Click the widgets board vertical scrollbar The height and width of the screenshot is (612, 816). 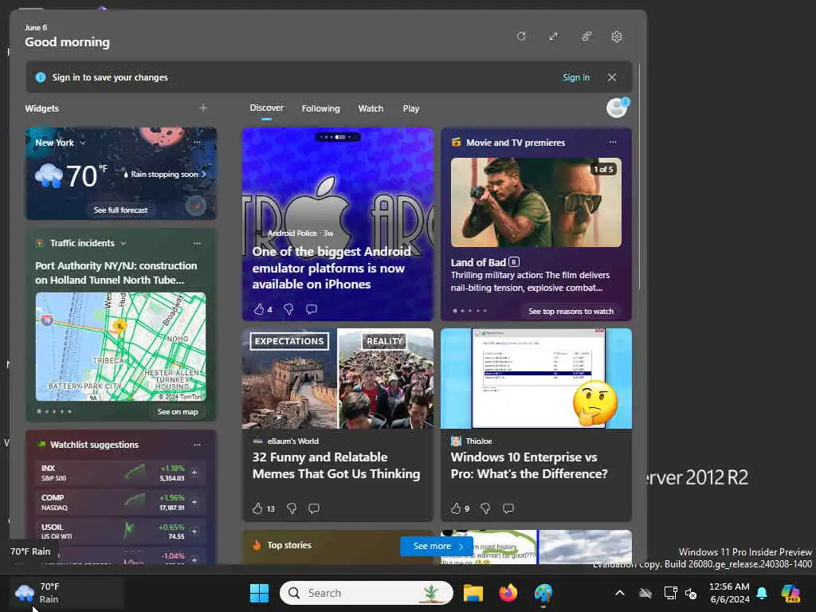tap(639, 177)
